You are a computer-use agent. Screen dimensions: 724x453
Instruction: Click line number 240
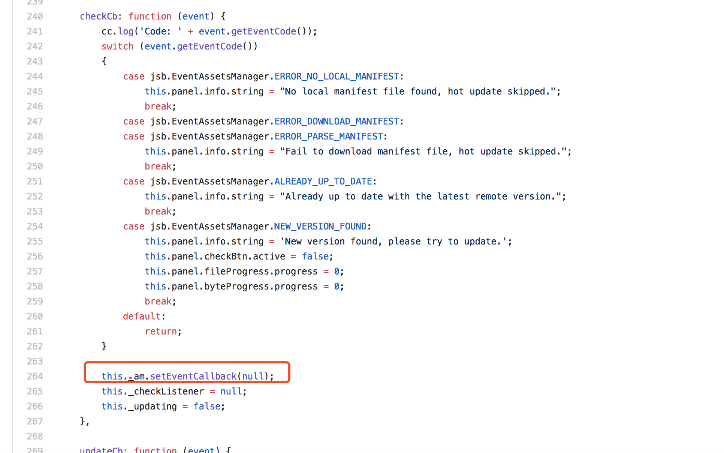[35, 16]
